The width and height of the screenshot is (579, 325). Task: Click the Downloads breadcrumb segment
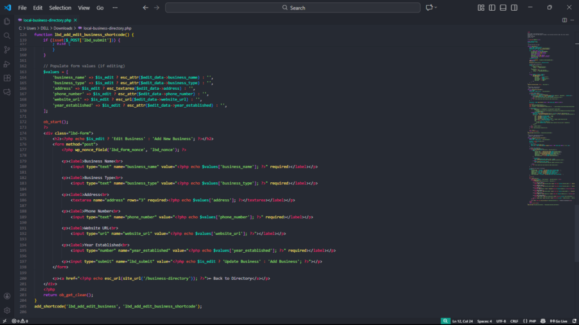coord(63,28)
